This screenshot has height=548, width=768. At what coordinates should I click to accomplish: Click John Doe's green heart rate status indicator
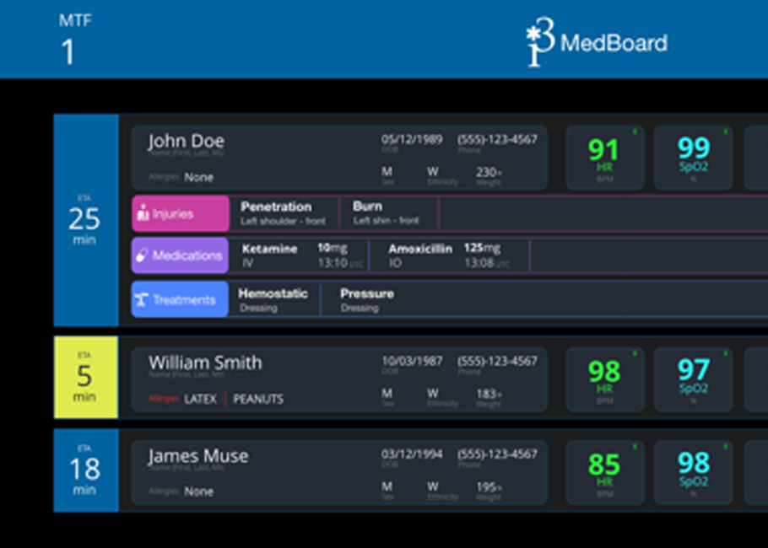[x=635, y=132]
